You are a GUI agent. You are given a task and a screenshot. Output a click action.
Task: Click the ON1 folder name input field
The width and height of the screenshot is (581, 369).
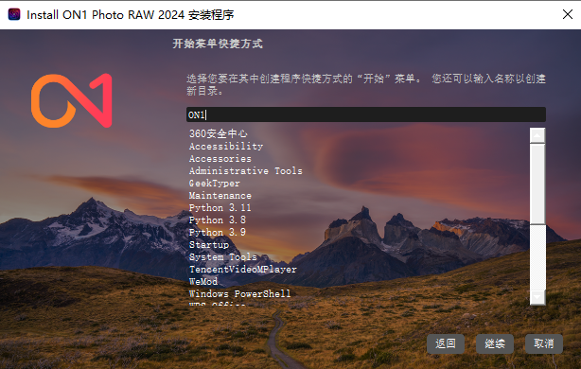tap(365, 114)
